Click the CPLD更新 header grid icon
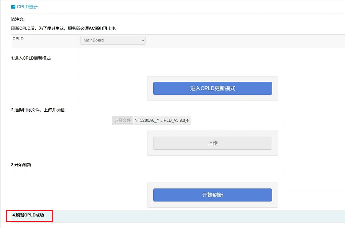This screenshot has width=345, height=228. coord(13,7)
